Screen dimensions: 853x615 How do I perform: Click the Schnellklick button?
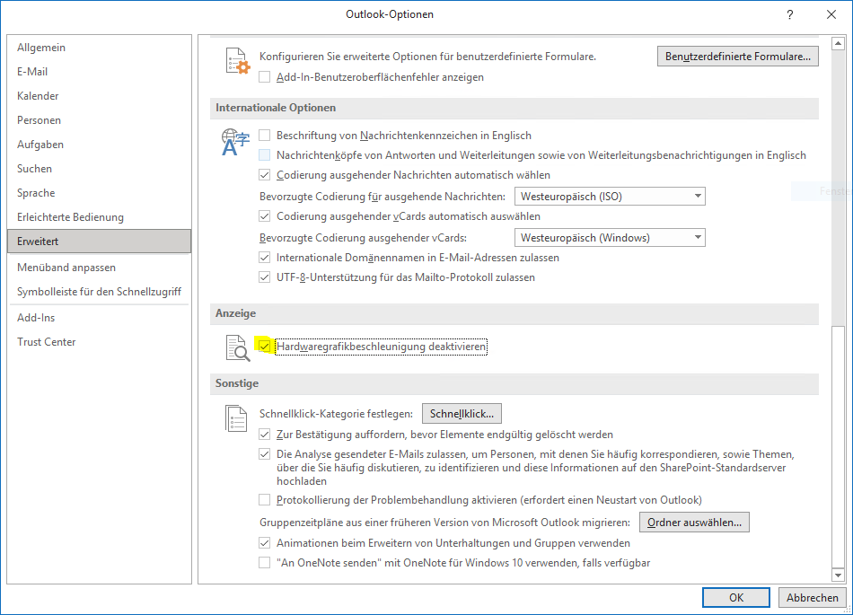point(462,414)
